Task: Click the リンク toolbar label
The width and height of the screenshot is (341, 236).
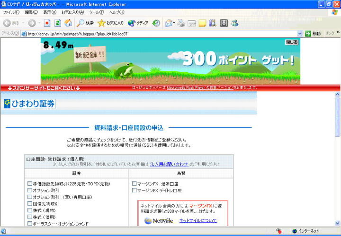Action: click(330, 33)
